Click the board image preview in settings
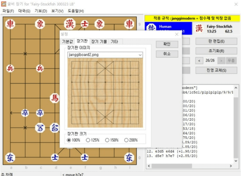 coord(105,93)
